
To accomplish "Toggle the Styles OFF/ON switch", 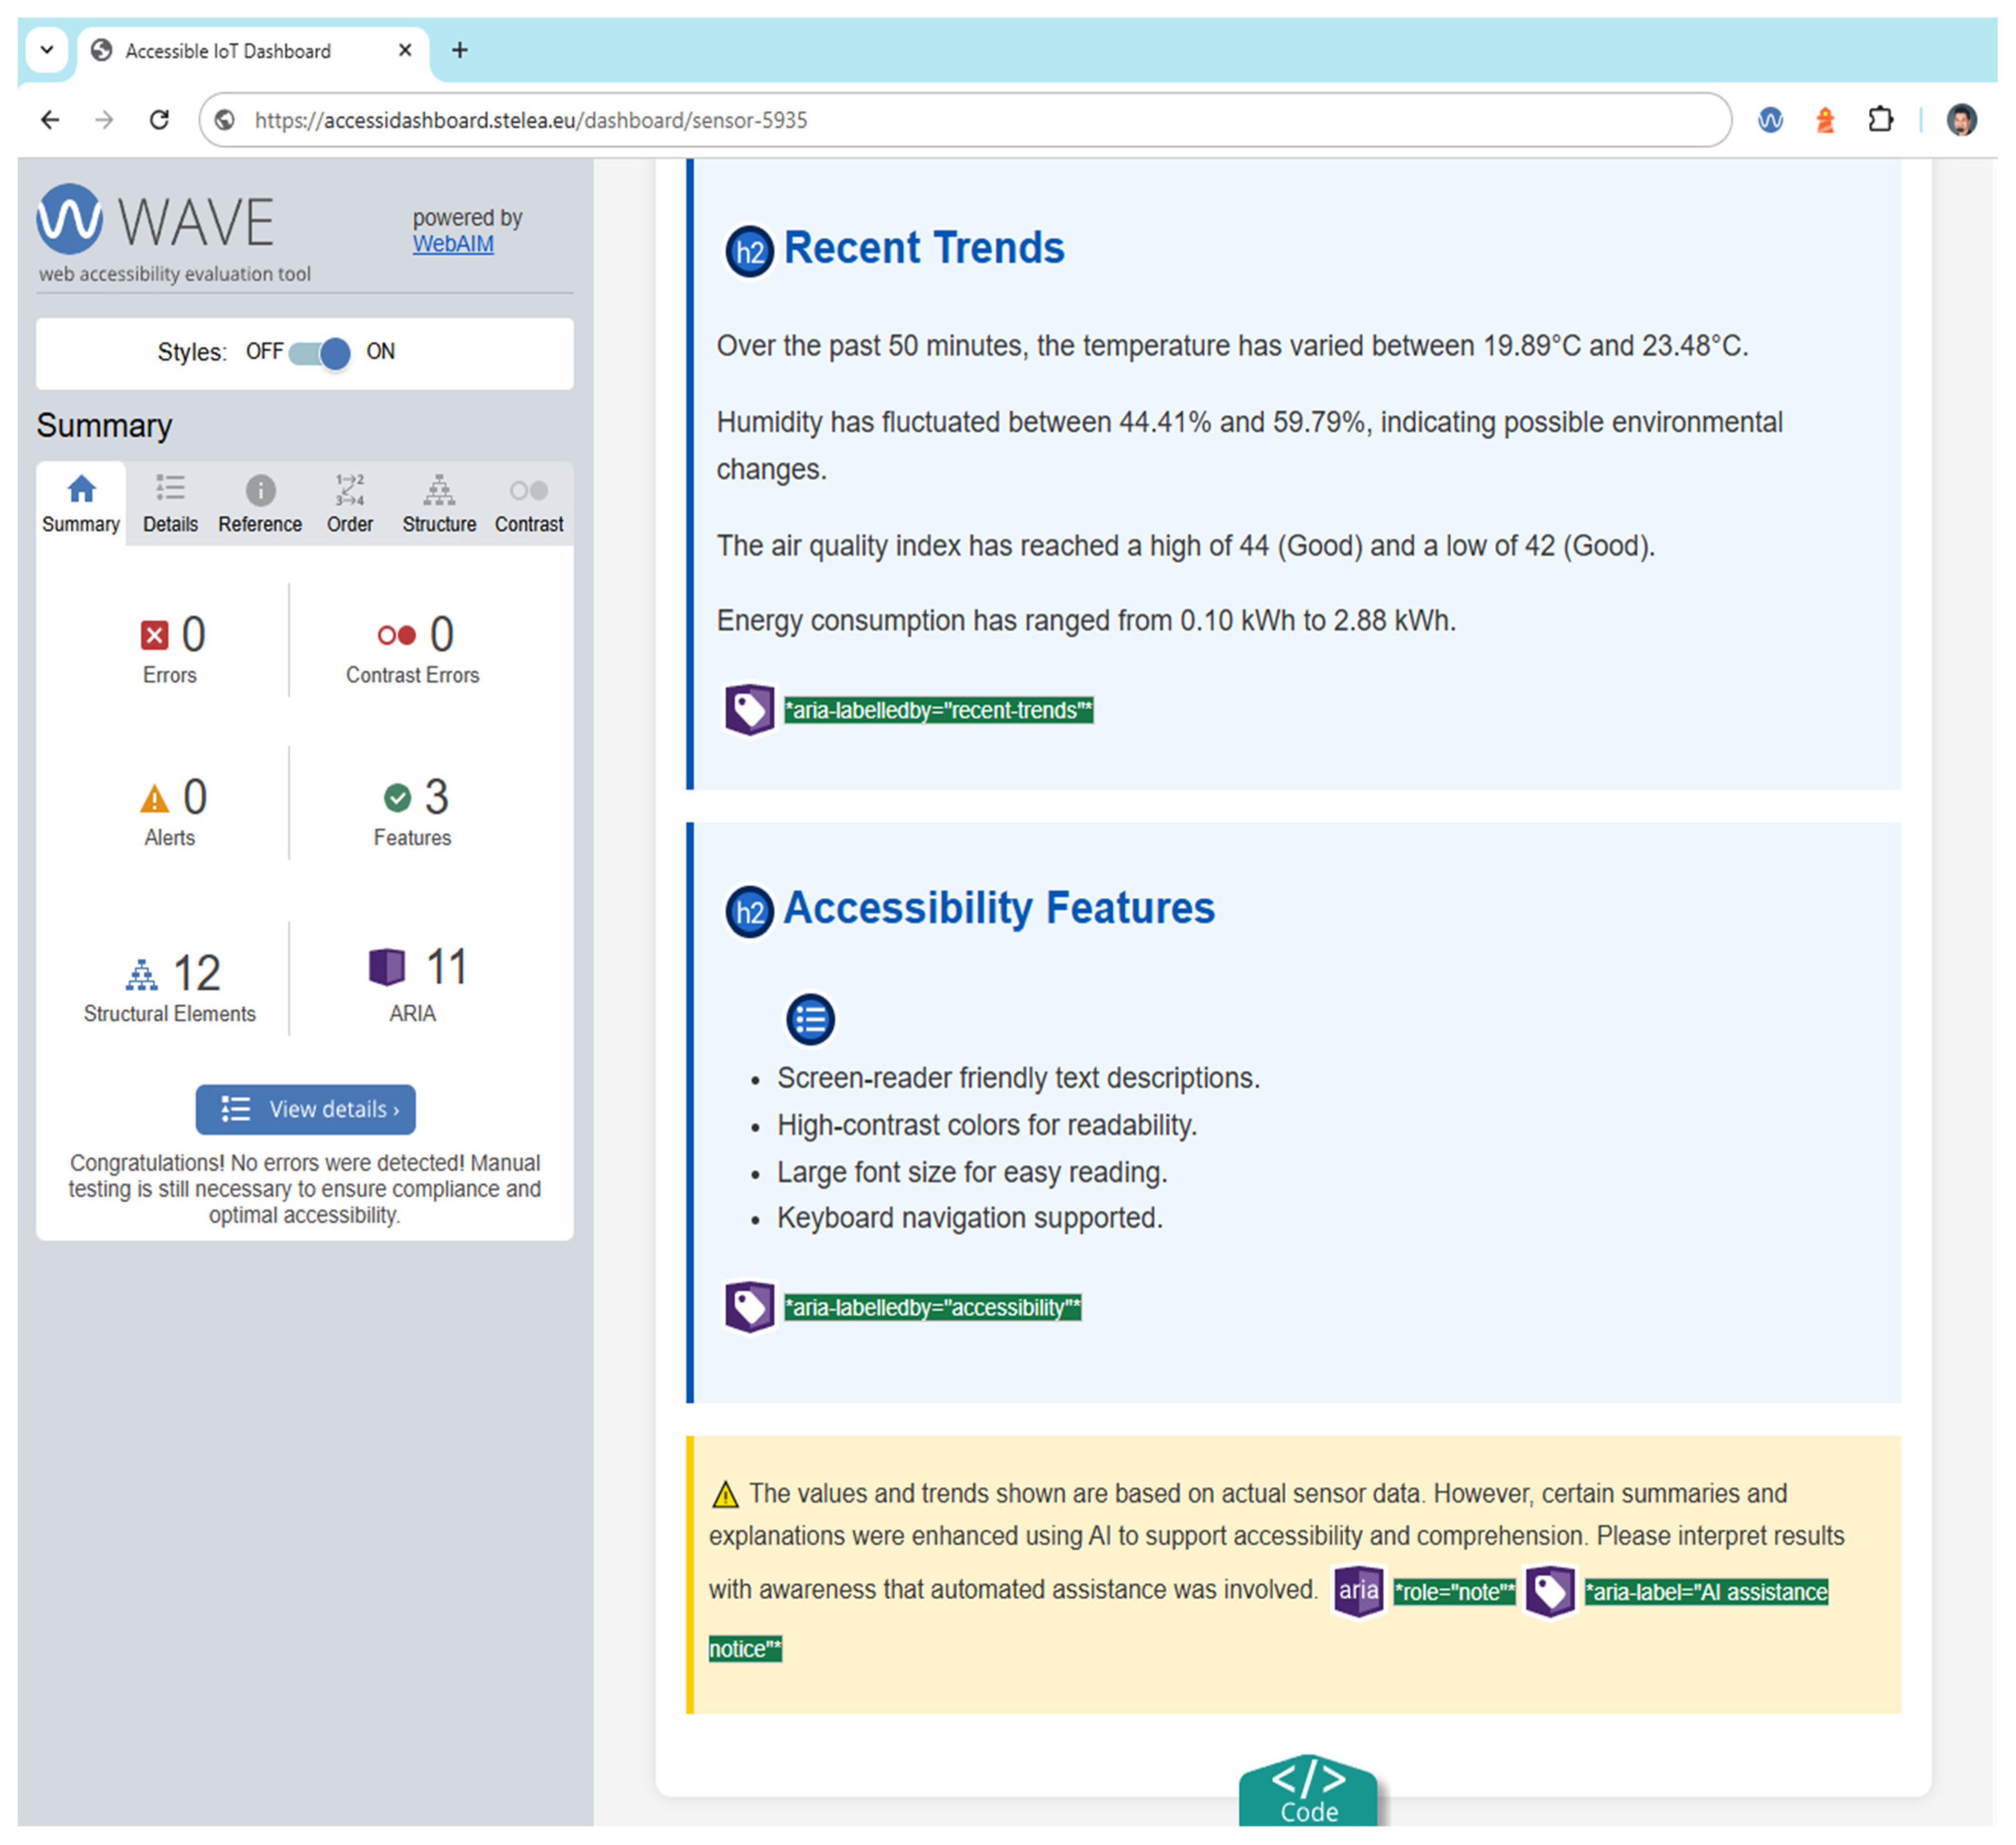I will pyautogui.click(x=320, y=353).
